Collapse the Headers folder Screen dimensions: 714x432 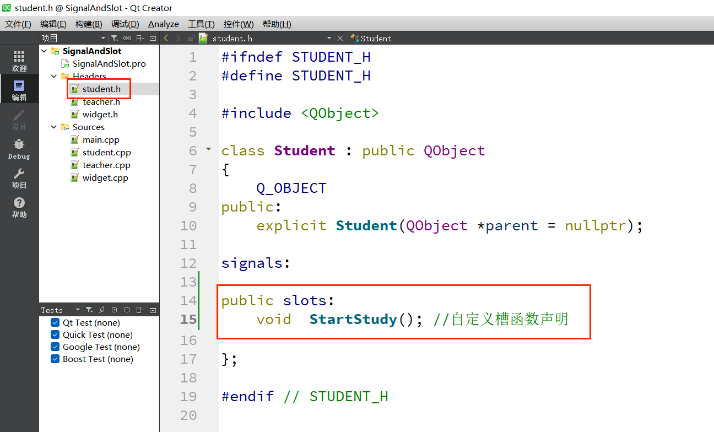point(54,76)
